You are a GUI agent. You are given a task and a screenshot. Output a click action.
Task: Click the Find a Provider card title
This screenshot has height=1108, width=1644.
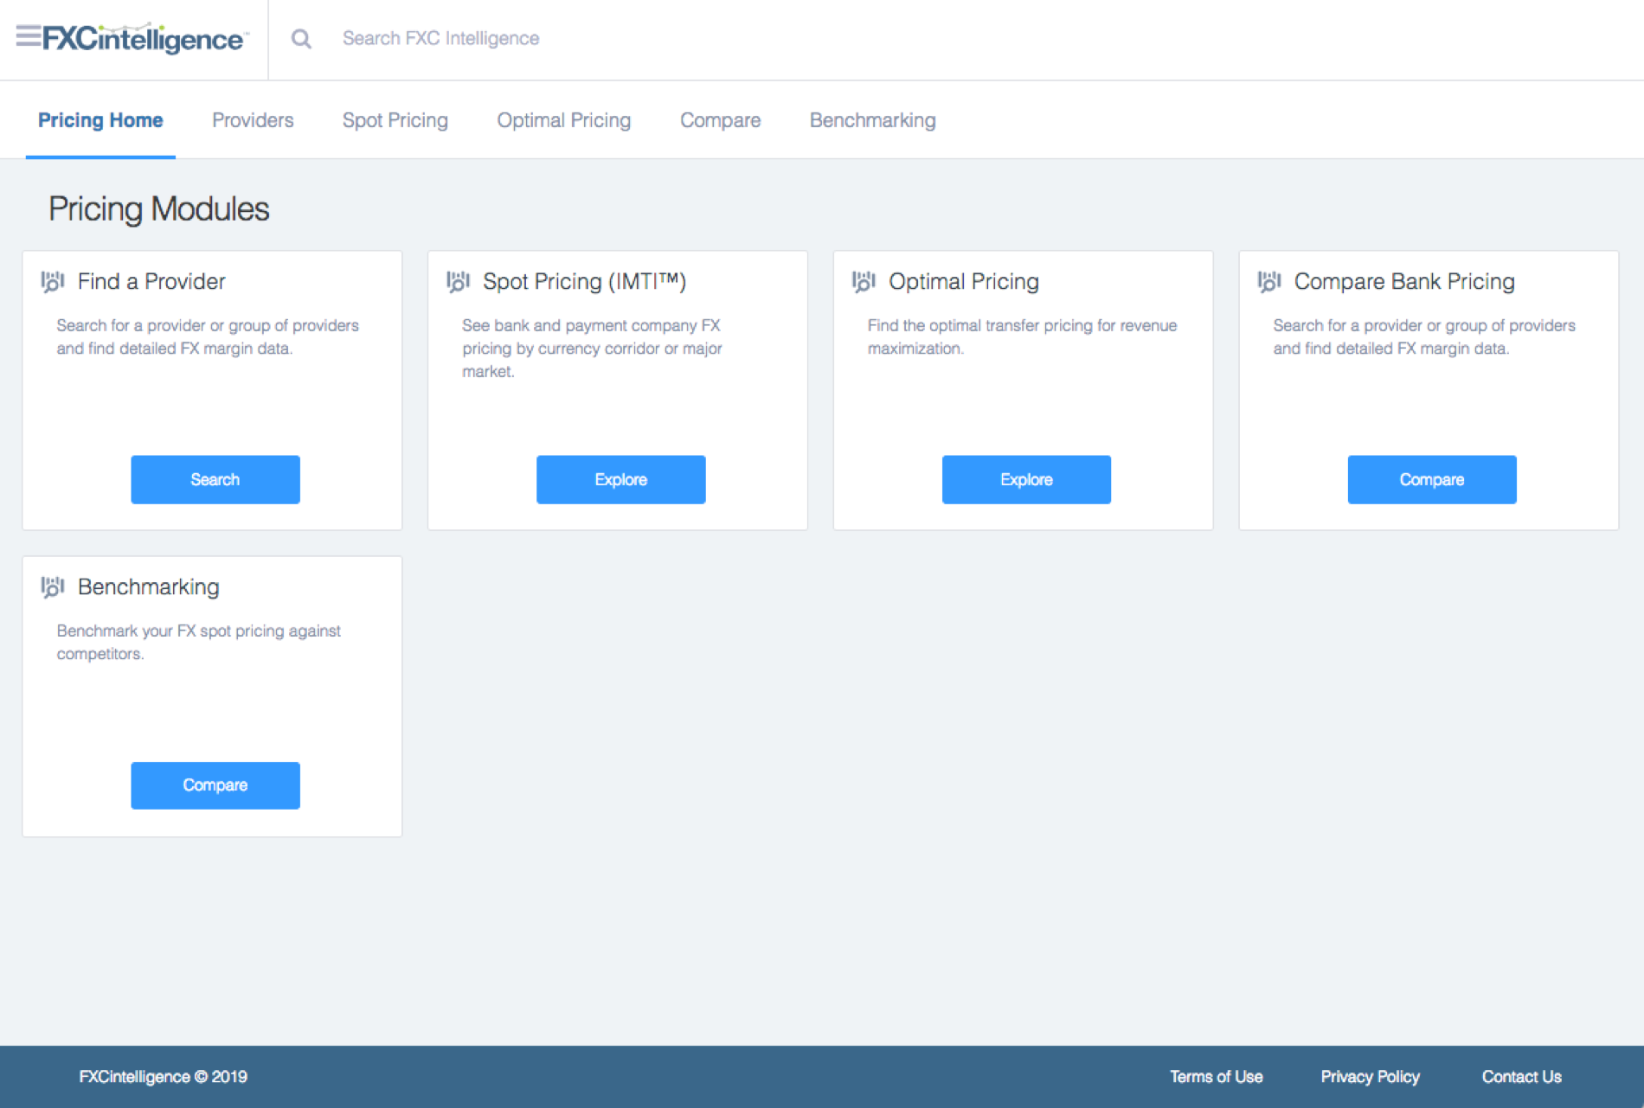[151, 281]
